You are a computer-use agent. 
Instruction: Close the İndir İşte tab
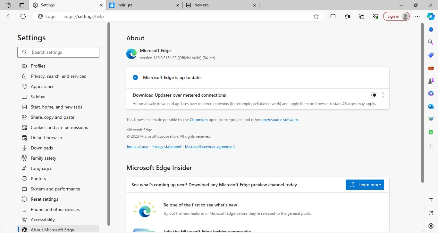(178, 5)
